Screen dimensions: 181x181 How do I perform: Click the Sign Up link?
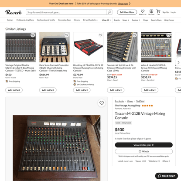point(165,12)
